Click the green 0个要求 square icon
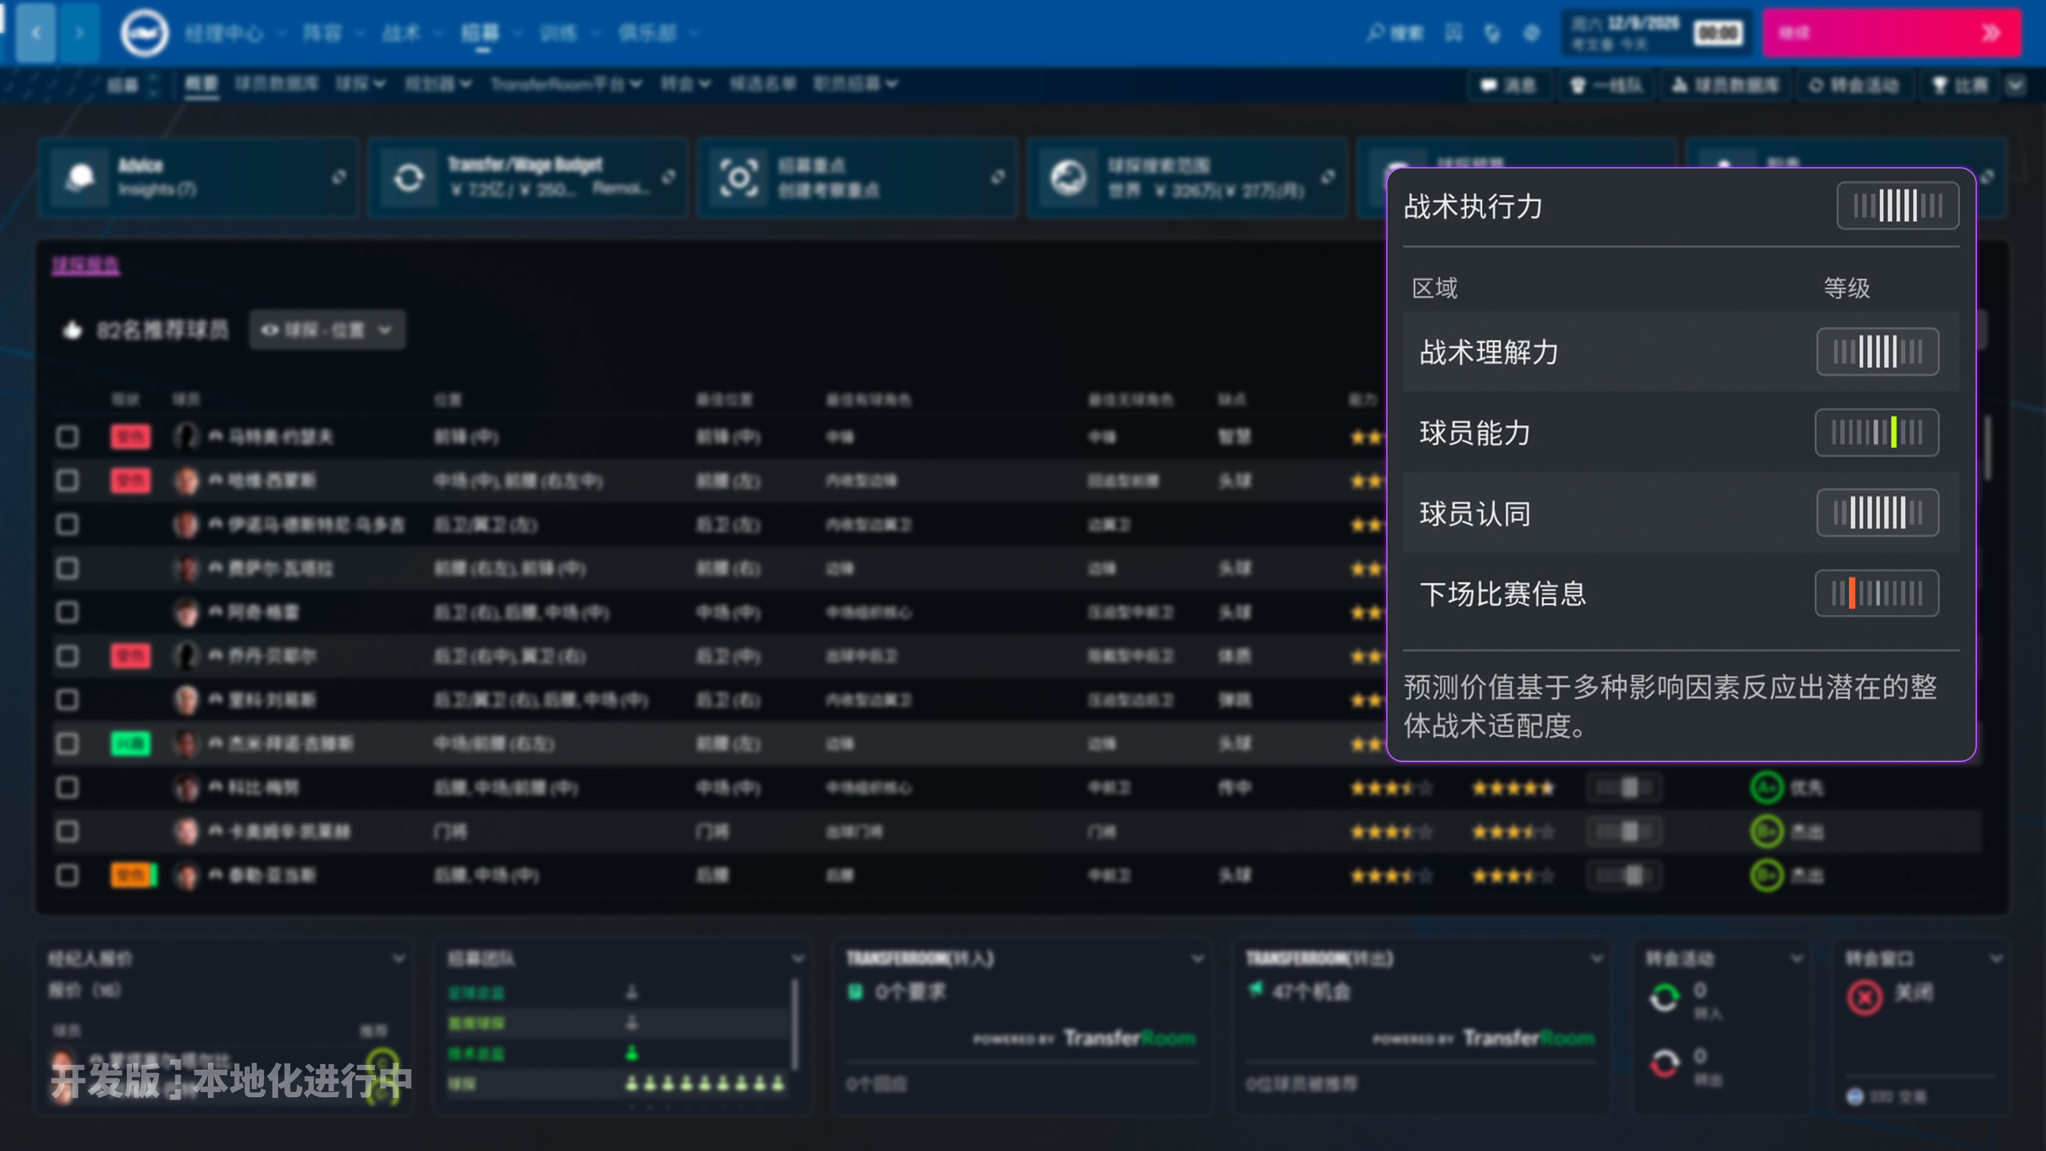Screen dimensions: 2046x1151 [x=855, y=991]
